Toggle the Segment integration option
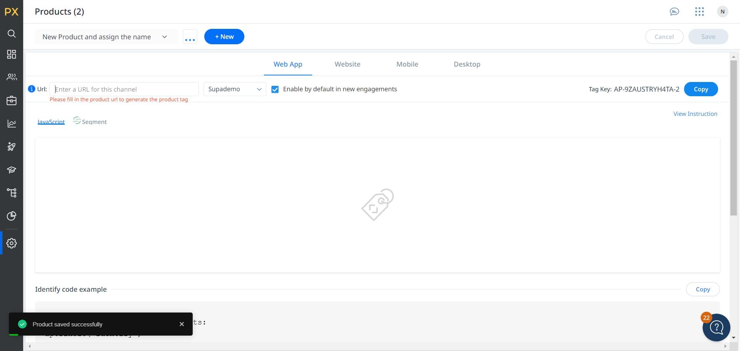Screen dimensions: 740x351 (x=90, y=121)
